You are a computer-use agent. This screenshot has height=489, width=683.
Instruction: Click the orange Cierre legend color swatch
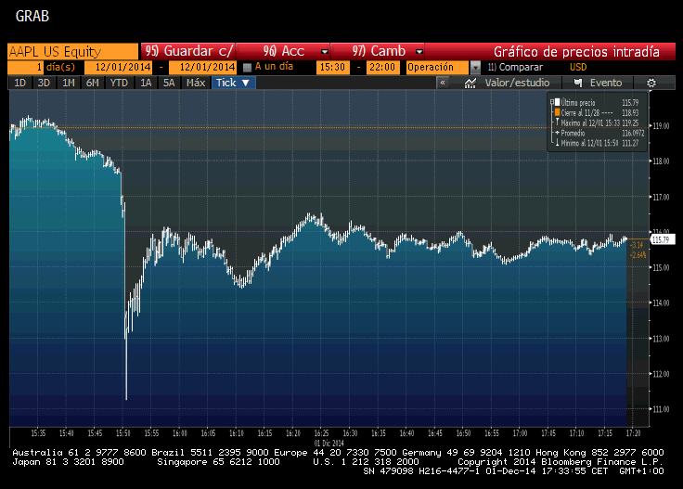[x=557, y=112]
